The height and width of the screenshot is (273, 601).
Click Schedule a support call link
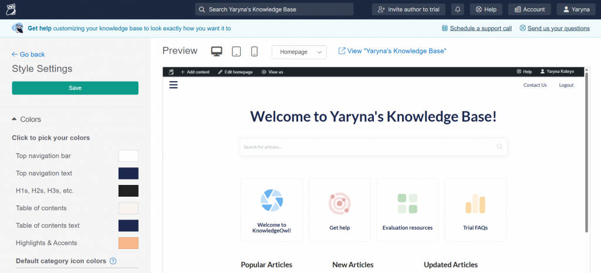pos(481,28)
